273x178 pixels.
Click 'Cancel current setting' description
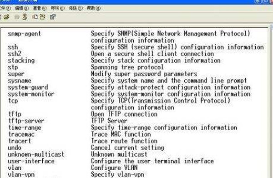pos(127,147)
